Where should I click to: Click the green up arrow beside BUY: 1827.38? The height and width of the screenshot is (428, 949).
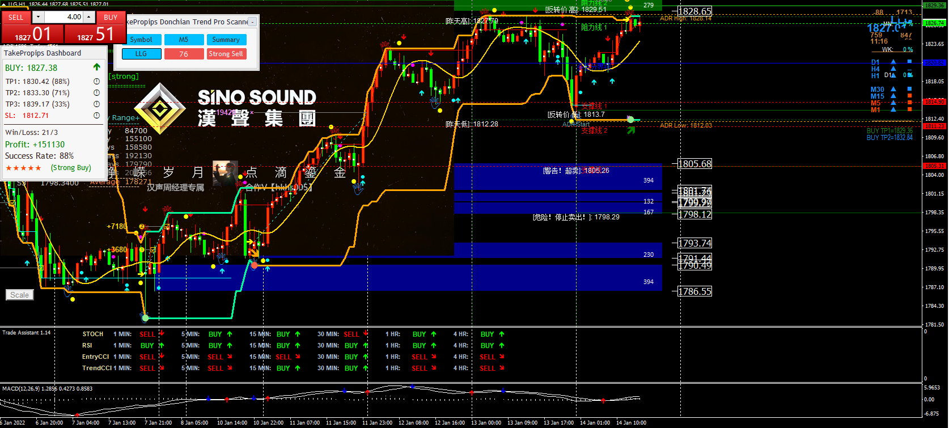pyautogui.click(x=97, y=67)
